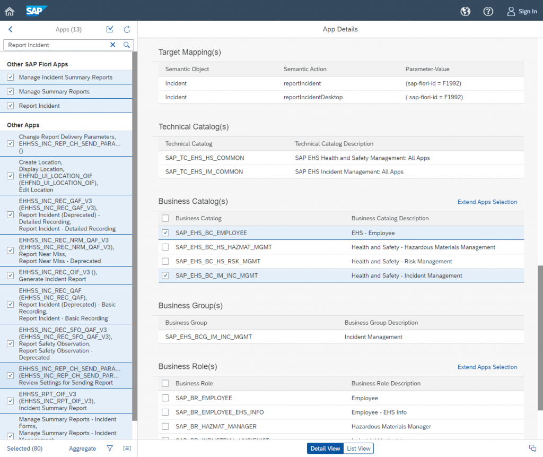Uncheck Report Safety Observation app

tap(11, 343)
